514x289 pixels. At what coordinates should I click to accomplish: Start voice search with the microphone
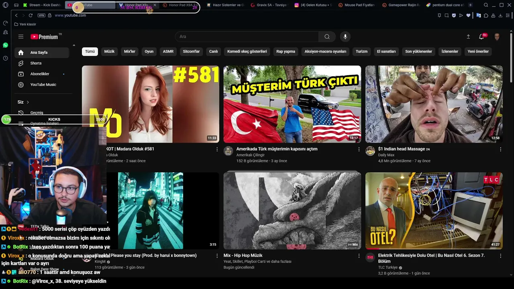[x=345, y=37]
